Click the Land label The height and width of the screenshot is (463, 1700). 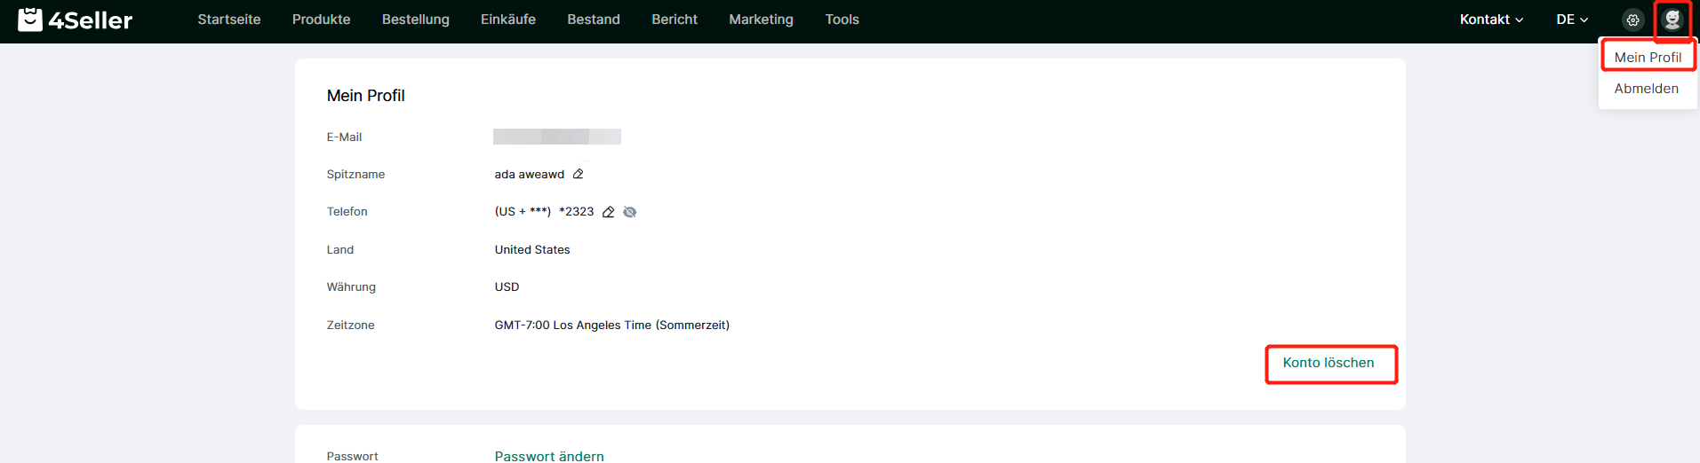[339, 250]
